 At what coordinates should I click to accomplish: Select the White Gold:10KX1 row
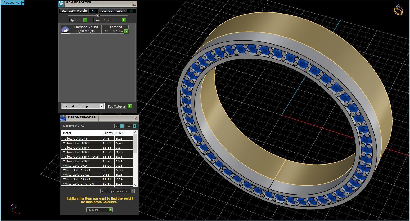tap(97, 170)
